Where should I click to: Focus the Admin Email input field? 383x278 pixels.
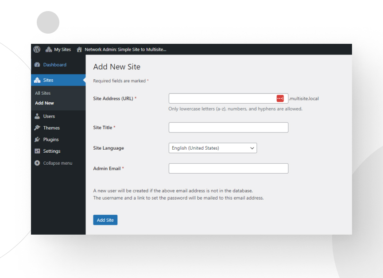[x=228, y=169]
